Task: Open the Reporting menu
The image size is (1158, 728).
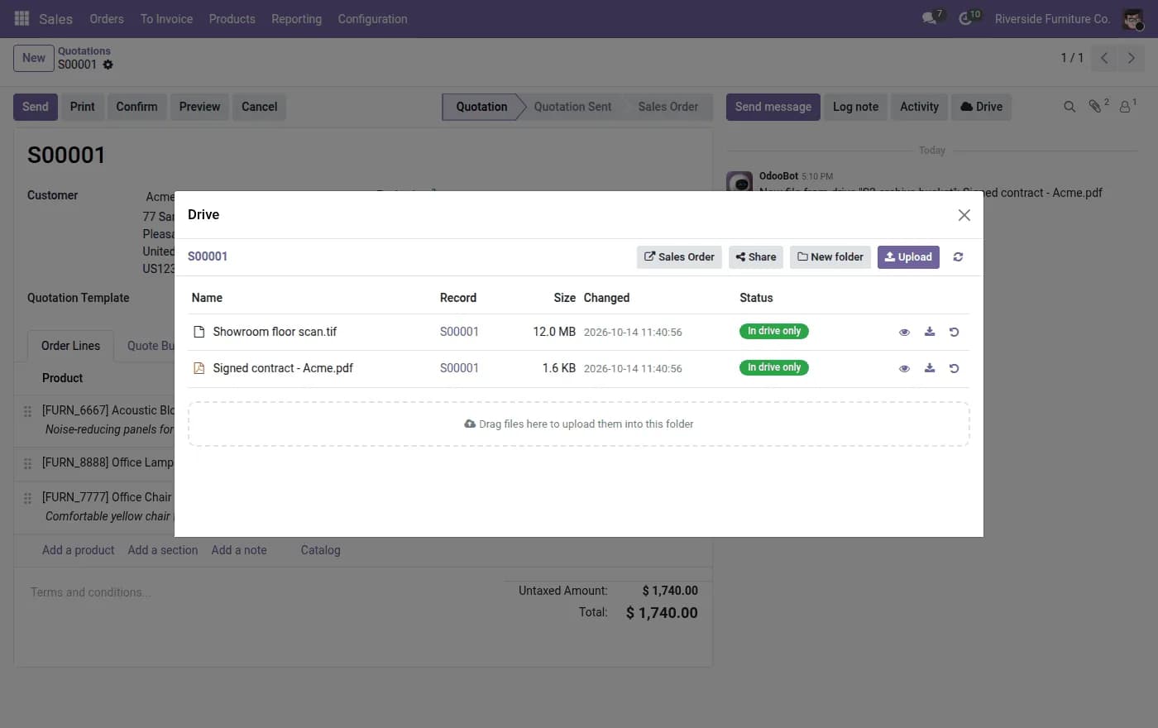Action: coord(296,18)
